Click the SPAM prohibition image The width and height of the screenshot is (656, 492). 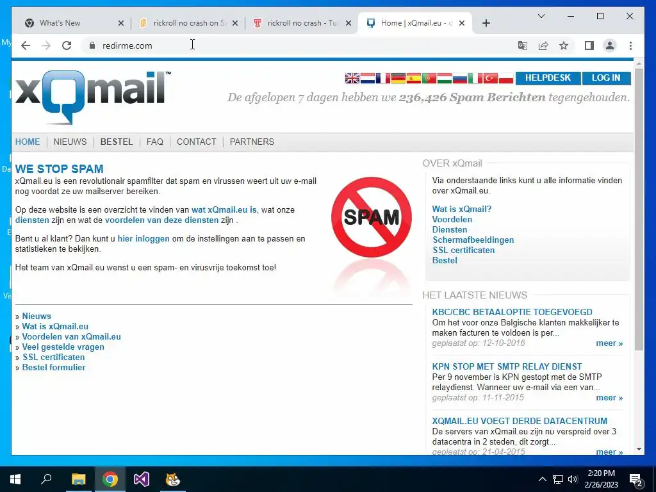pyautogui.click(x=372, y=217)
